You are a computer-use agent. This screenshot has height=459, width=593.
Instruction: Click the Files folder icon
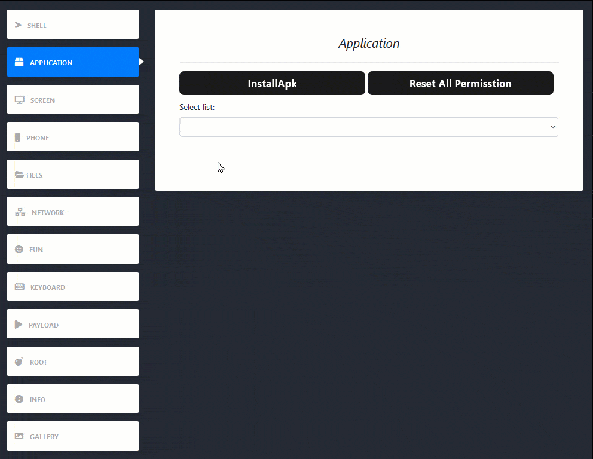[19, 175]
